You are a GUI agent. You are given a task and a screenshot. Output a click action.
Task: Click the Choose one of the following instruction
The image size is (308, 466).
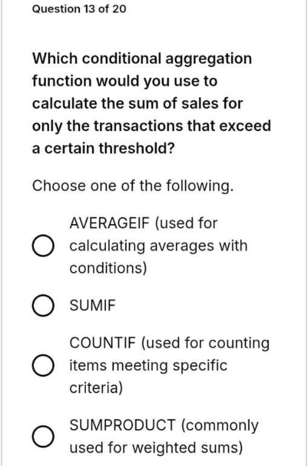[x=133, y=186]
